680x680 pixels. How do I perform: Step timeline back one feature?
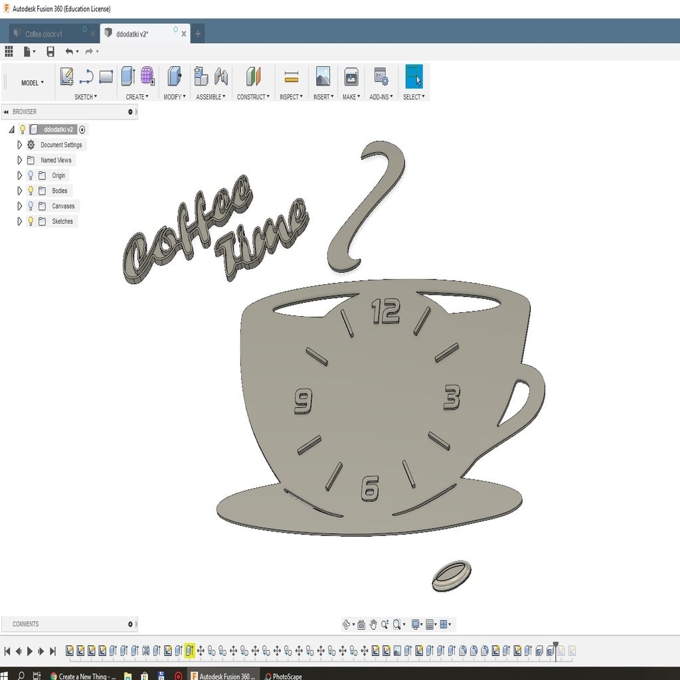tap(19, 651)
